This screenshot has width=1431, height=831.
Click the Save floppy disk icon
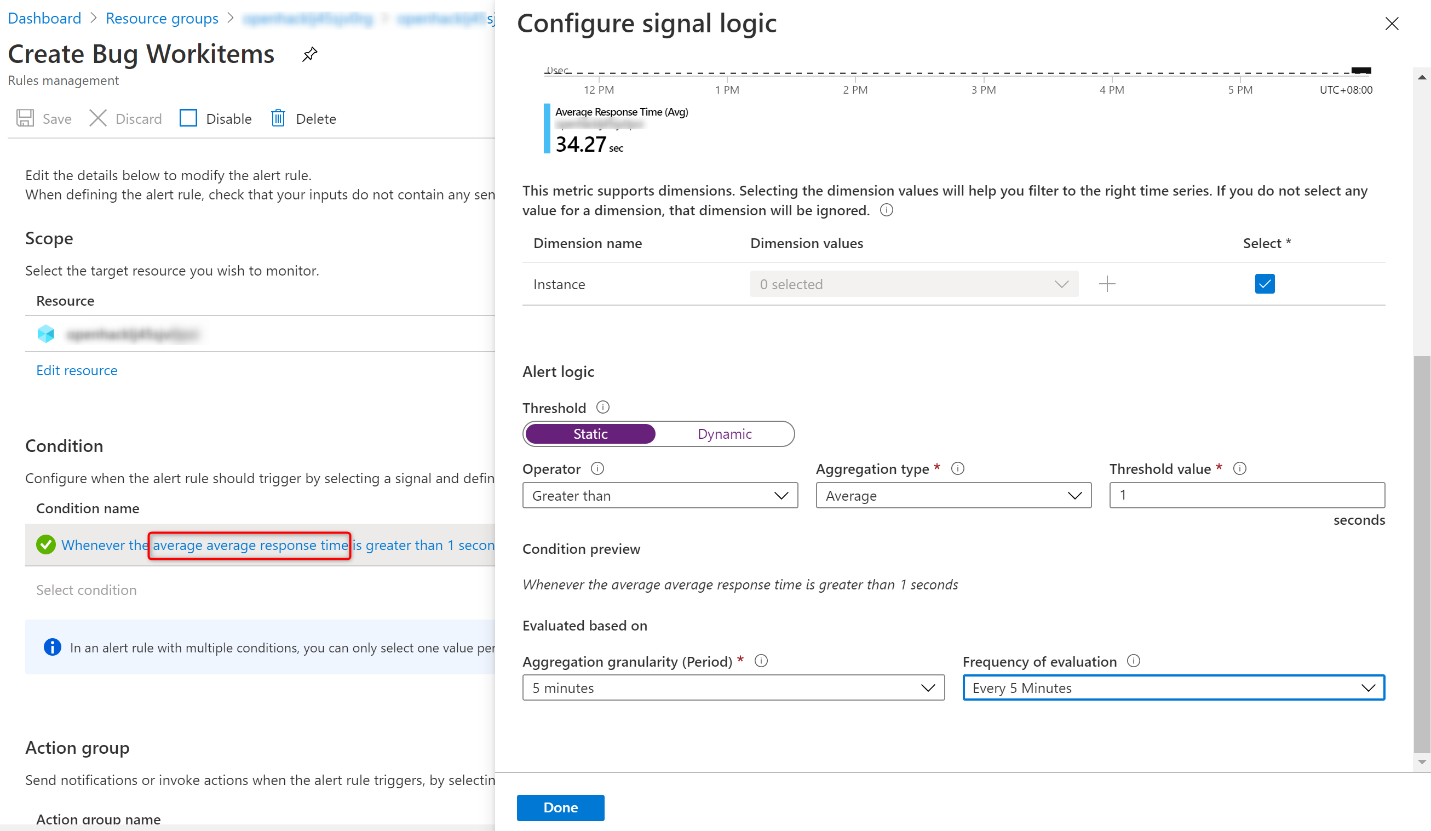click(x=25, y=118)
